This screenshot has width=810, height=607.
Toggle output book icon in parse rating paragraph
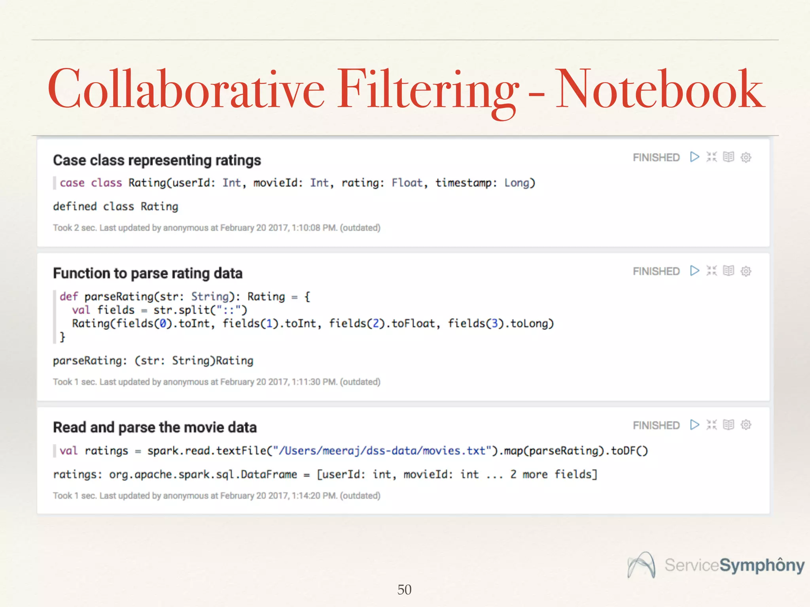(728, 271)
